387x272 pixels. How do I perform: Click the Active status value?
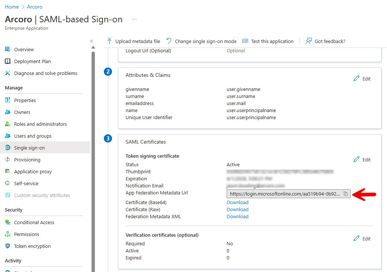pyautogui.click(x=233, y=164)
